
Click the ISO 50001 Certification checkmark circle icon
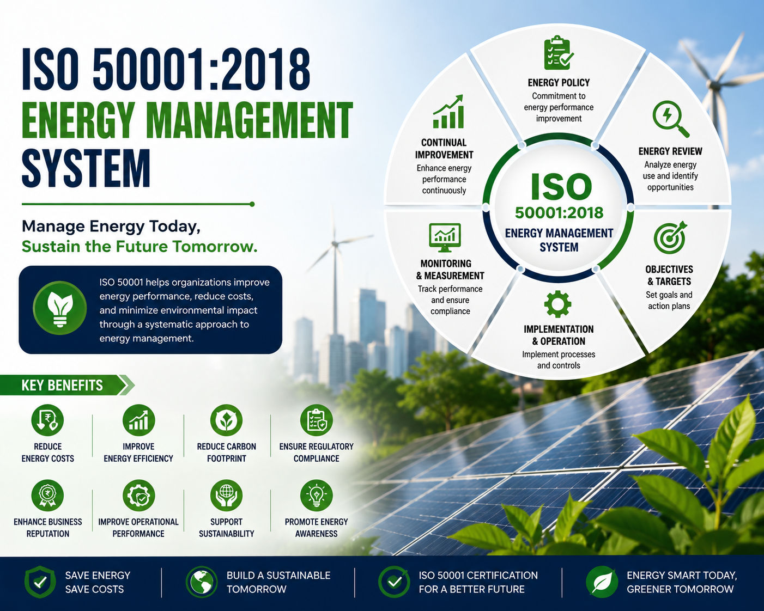click(x=394, y=582)
